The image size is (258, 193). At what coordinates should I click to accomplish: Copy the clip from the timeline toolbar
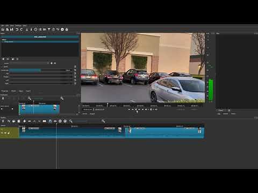pos(13,121)
